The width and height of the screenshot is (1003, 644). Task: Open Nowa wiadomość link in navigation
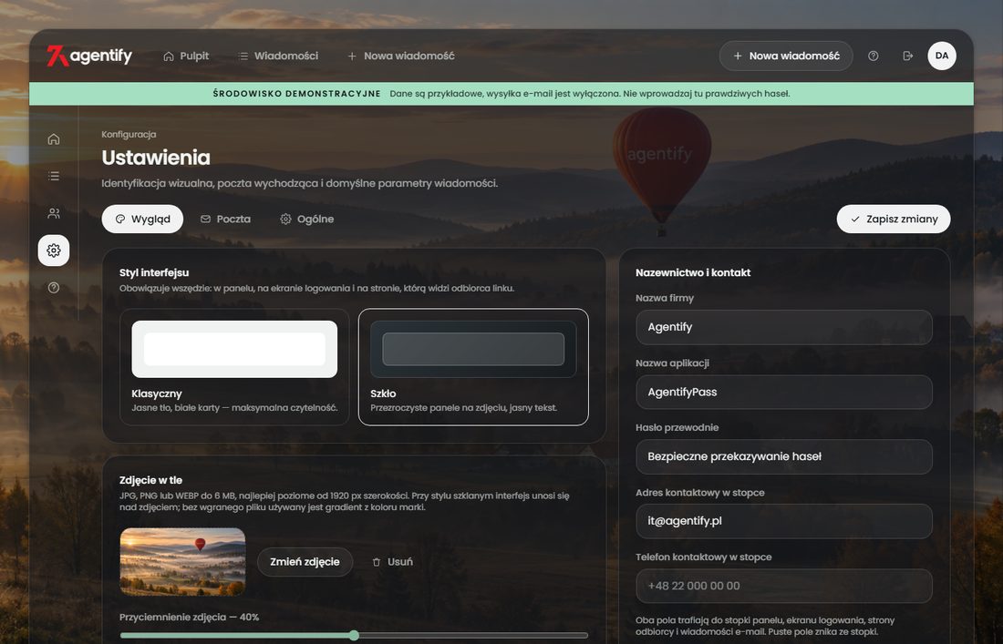coord(401,56)
